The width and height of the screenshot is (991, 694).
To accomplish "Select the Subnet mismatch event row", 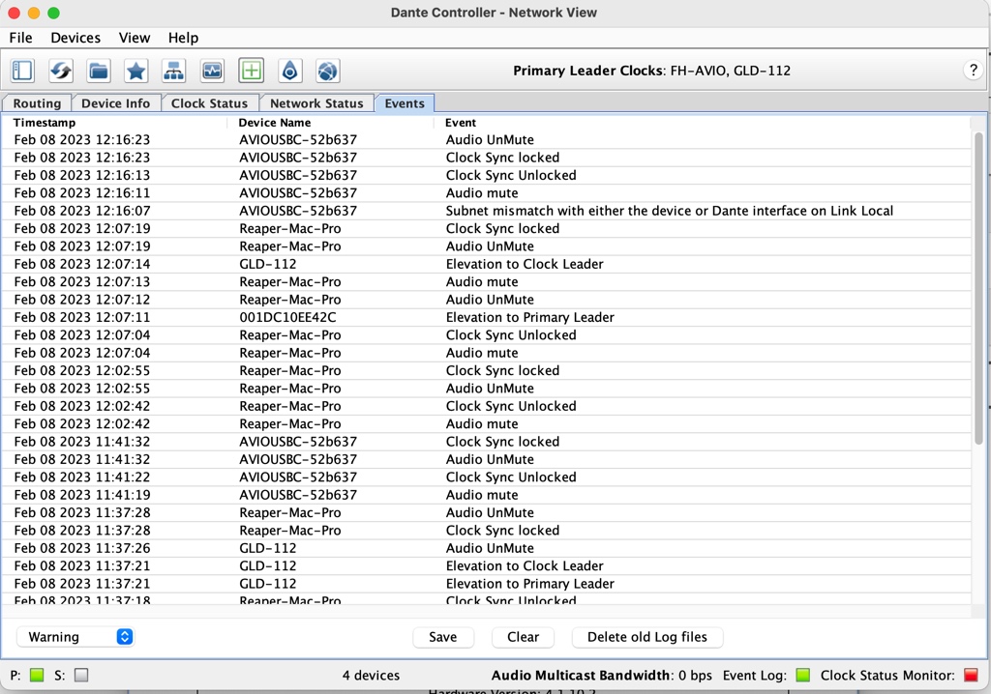I will click(486, 211).
